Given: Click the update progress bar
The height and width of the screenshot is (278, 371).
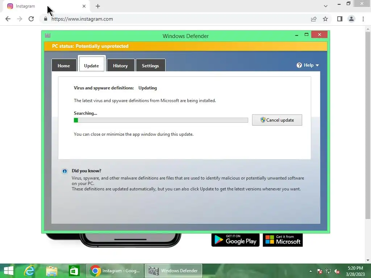Looking at the screenshot, I should click(161, 120).
